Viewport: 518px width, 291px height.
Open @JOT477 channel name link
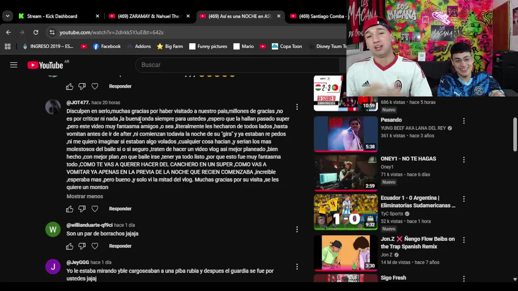(x=78, y=103)
